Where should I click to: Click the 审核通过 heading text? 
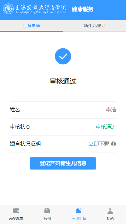(x=63, y=81)
